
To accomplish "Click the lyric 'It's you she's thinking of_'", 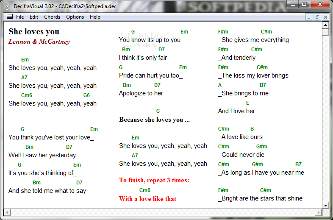I will pyautogui.click(x=42, y=173).
